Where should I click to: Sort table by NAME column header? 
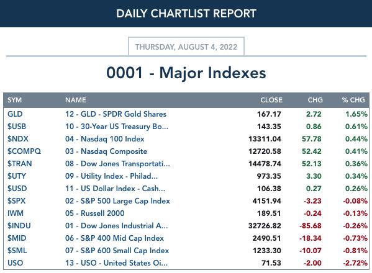coord(75,100)
